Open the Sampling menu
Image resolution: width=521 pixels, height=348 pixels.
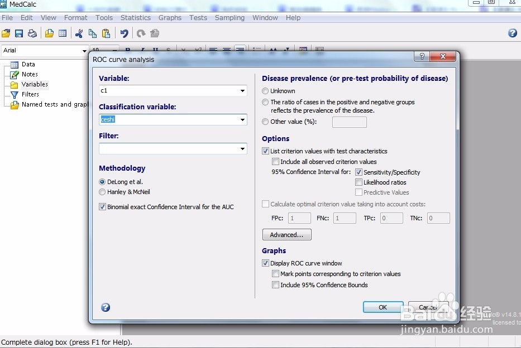230,18
